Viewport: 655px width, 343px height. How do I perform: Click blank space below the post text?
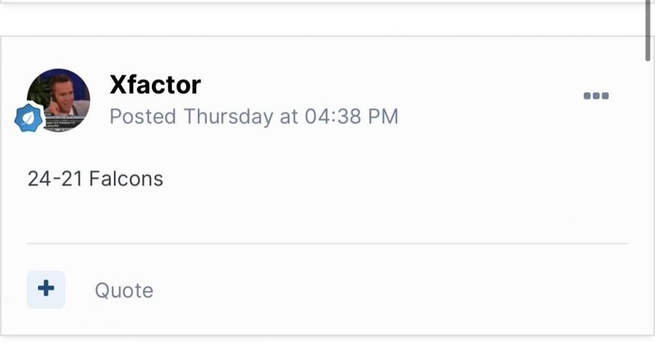327,213
